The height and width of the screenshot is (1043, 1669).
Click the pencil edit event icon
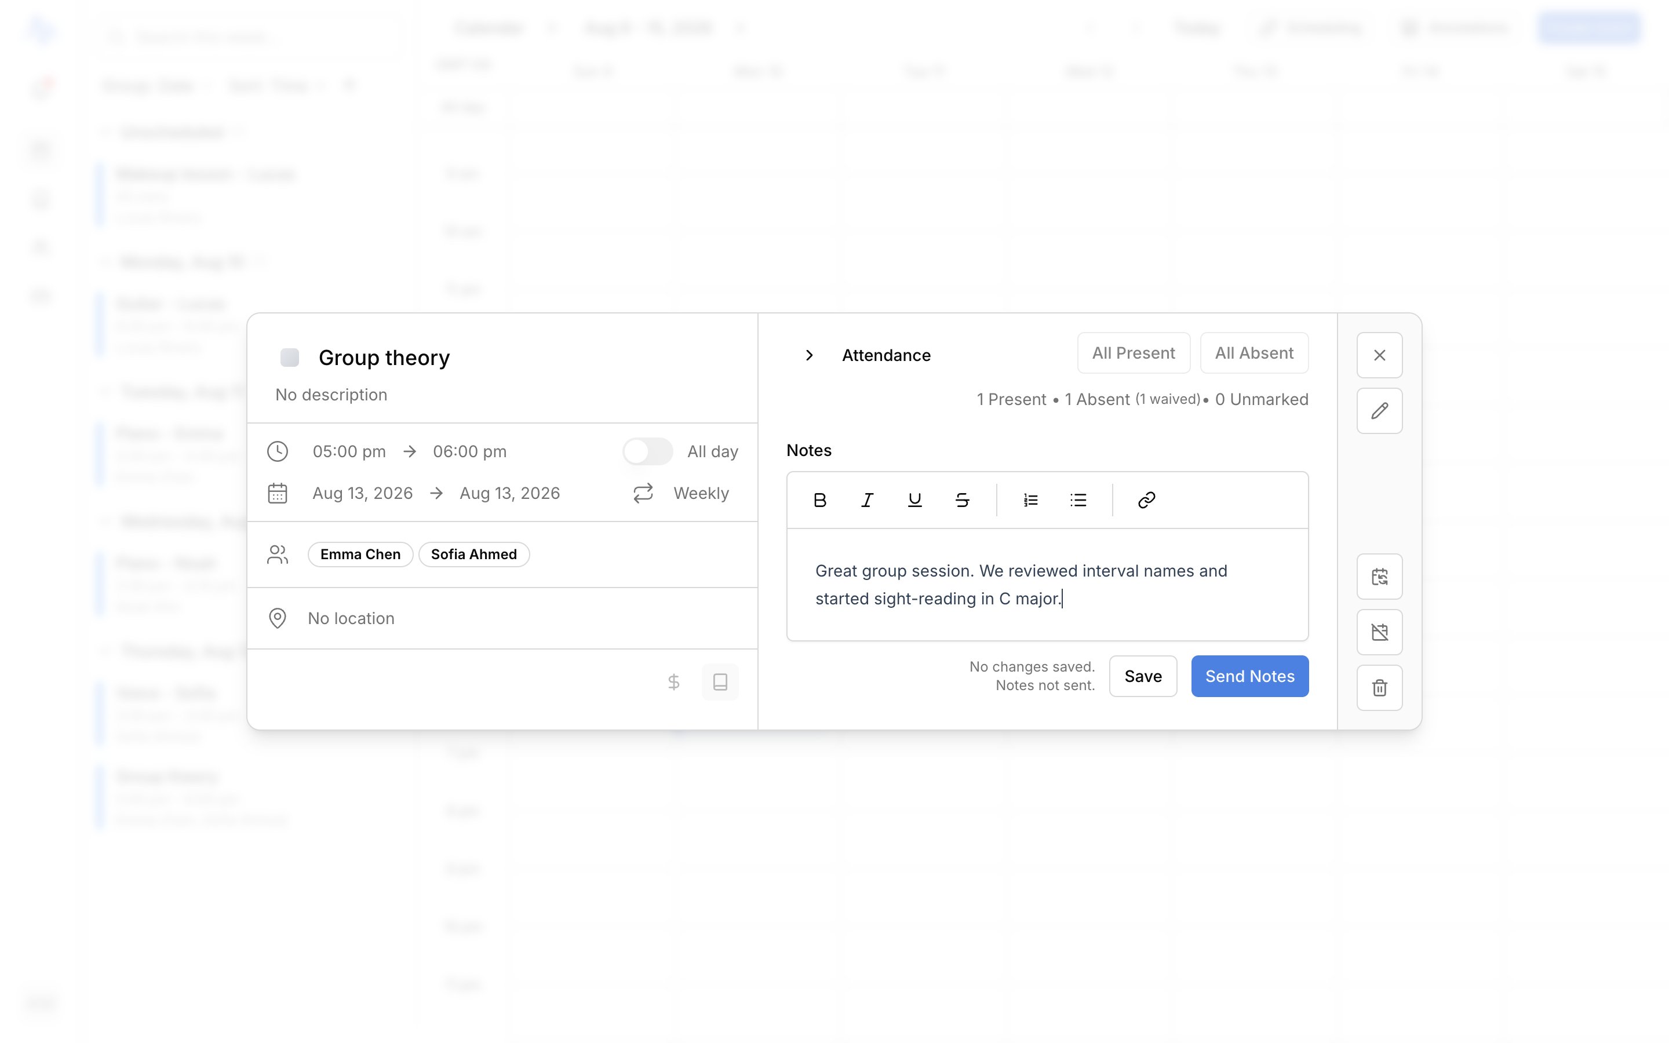[1379, 411]
